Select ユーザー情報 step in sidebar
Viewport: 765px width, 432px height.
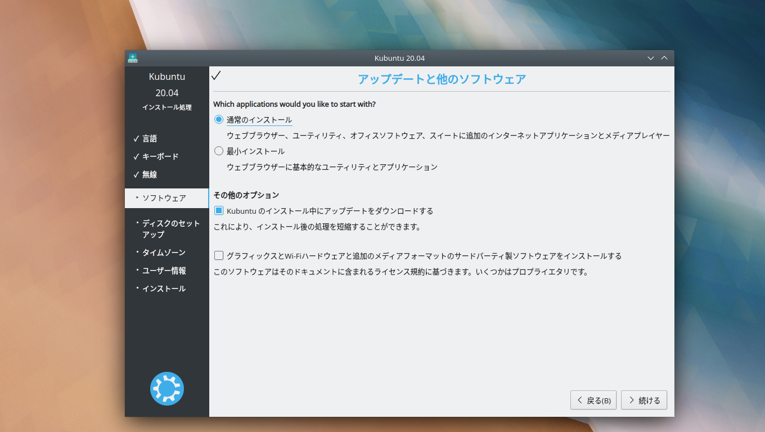pyautogui.click(x=164, y=271)
